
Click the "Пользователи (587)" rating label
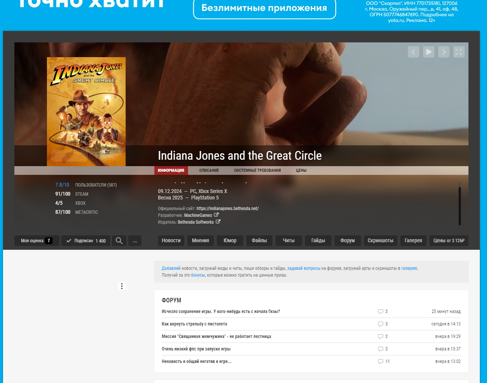[96, 185]
